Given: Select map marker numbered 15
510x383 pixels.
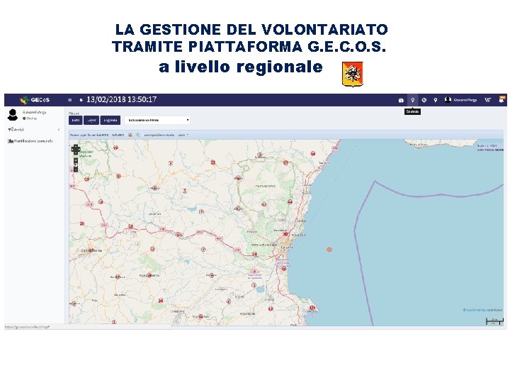Looking at the screenshot, I should pyautogui.click(x=213, y=162).
